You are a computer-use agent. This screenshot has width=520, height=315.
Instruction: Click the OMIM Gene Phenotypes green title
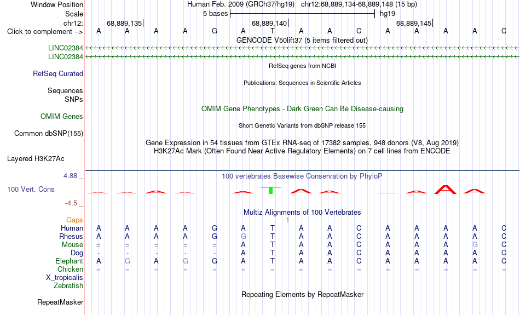(x=302, y=109)
